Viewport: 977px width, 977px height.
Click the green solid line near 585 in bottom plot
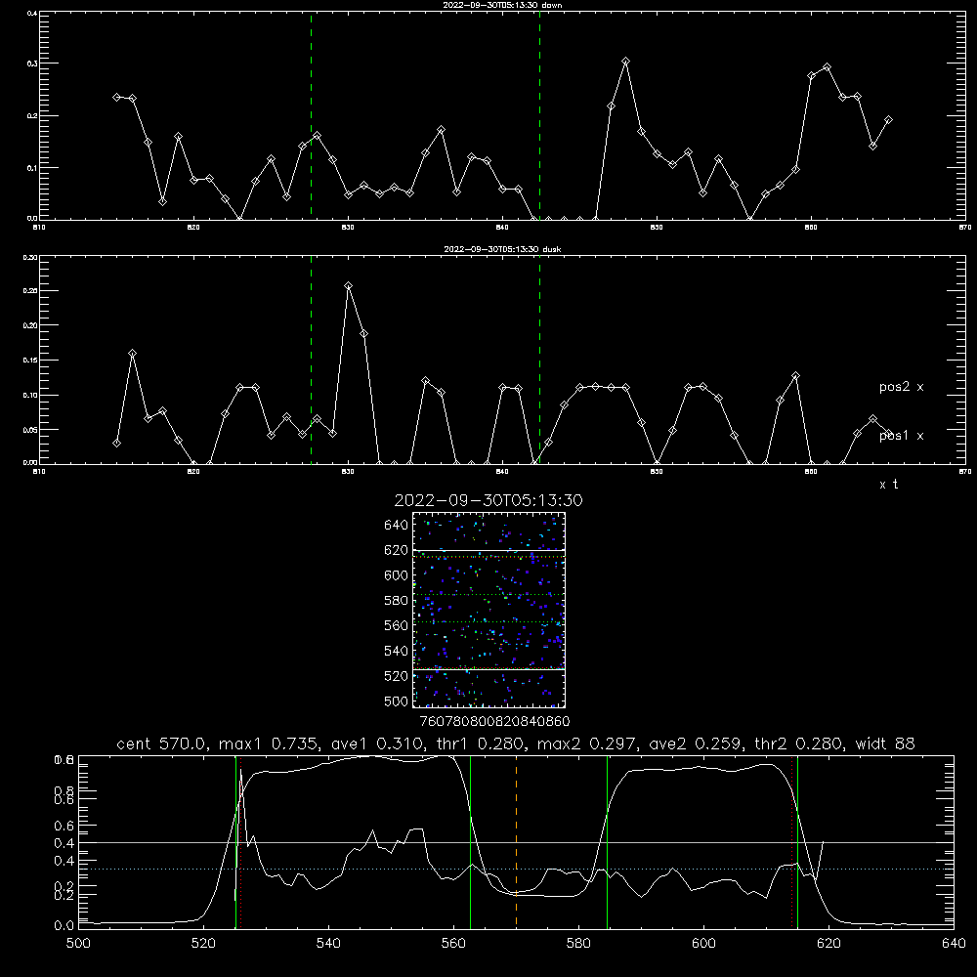[607, 841]
